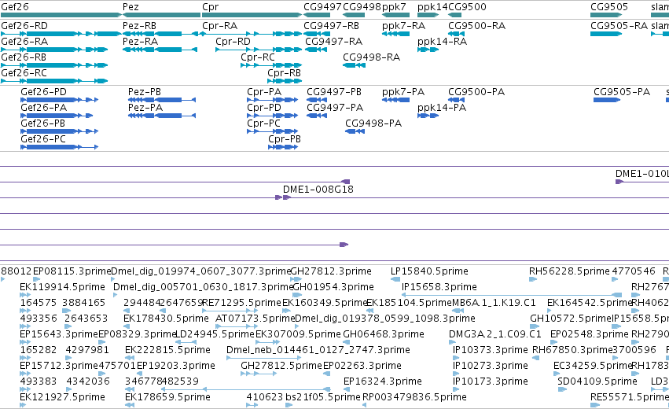Viewport: 669px width, 409px height.
Task: Select the Gef26 gene label
Action: click(15, 7)
